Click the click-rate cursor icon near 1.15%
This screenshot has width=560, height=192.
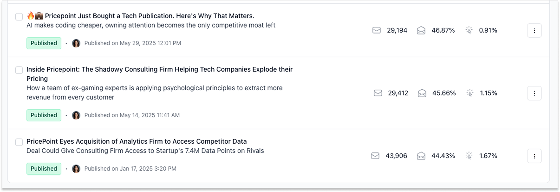point(470,93)
